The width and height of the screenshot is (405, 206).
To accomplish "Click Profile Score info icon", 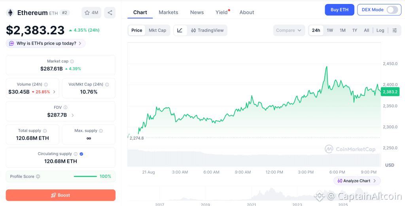I will pyautogui.click(x=38, y=177).
